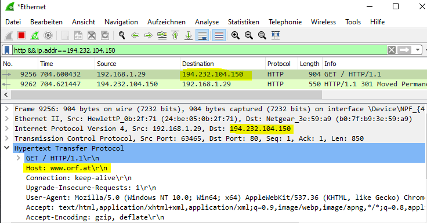Sort by the Time column header
This screenshot has width=427, height=223.
tap(66, 64)
